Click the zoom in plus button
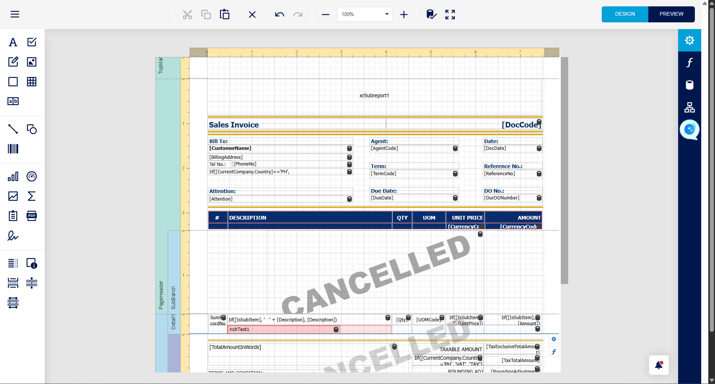715x384 pixels. [x=404, y=15]
